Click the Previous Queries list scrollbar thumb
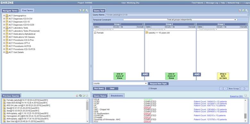The height and width of the screenshot is (124, 250). [x=87, y=106]
